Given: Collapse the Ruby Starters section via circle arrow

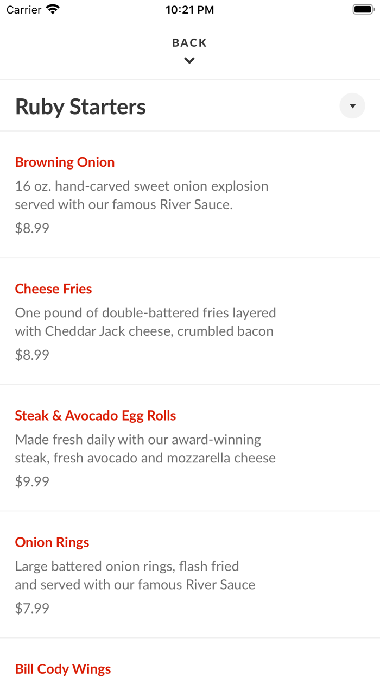Looking at the screenshot, I should coord(352,105).
